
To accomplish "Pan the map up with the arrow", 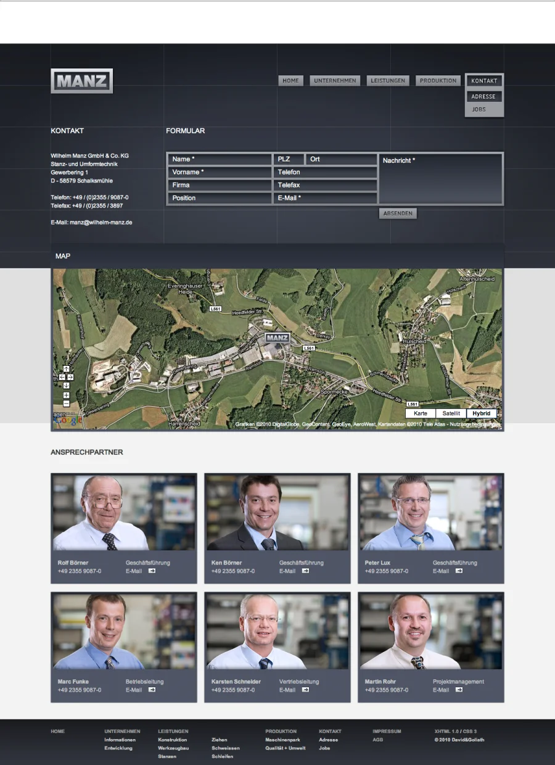I will pyautogui.click(x=66, y=368).
